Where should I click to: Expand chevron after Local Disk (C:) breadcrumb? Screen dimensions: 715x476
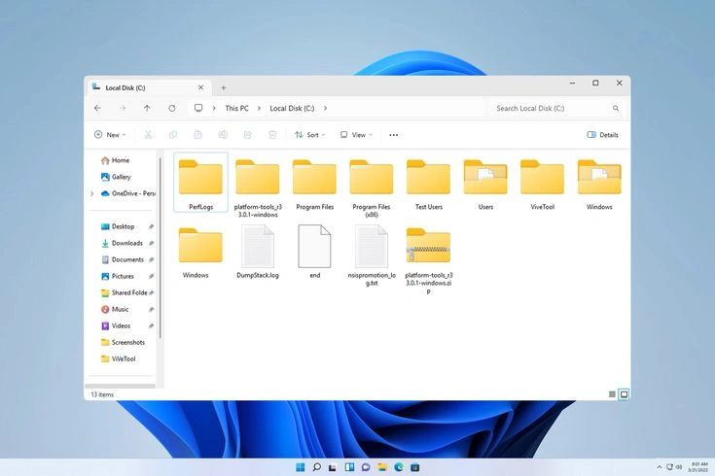tap(325, 109)
